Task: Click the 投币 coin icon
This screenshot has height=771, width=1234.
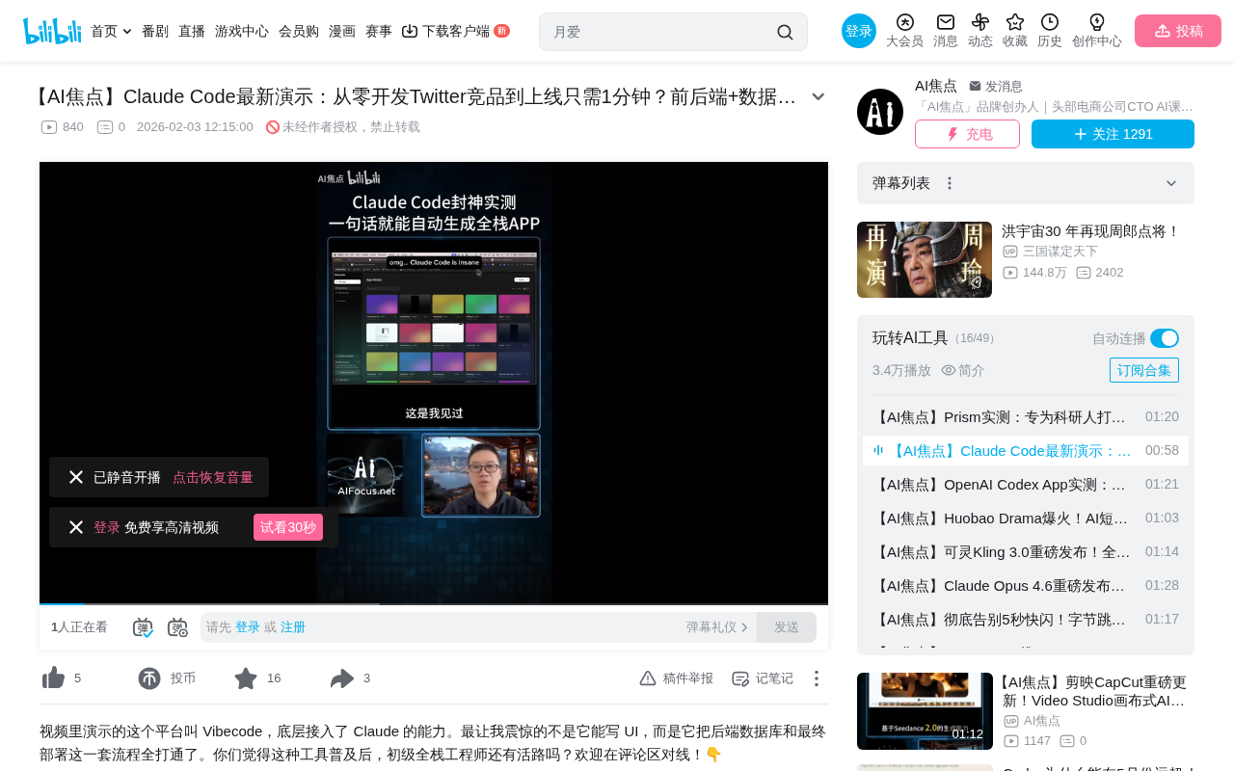Action: tap(149, 678)
